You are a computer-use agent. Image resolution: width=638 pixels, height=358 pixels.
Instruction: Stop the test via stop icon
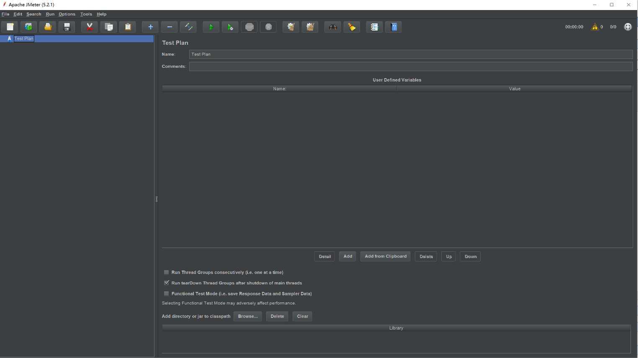point(250,27)
